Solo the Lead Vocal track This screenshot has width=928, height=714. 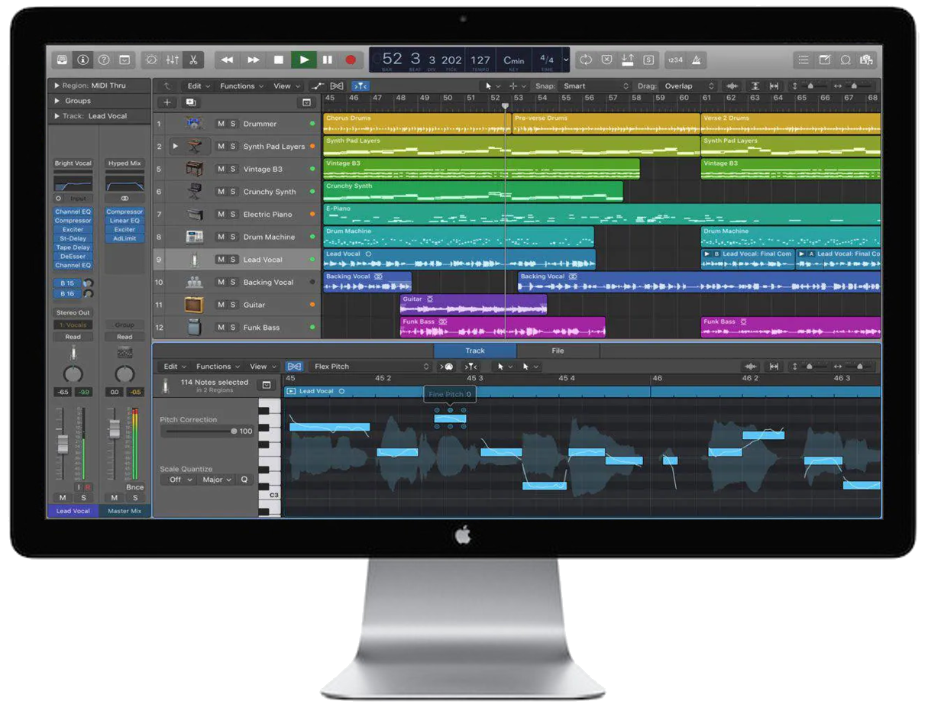pos(233,260)
